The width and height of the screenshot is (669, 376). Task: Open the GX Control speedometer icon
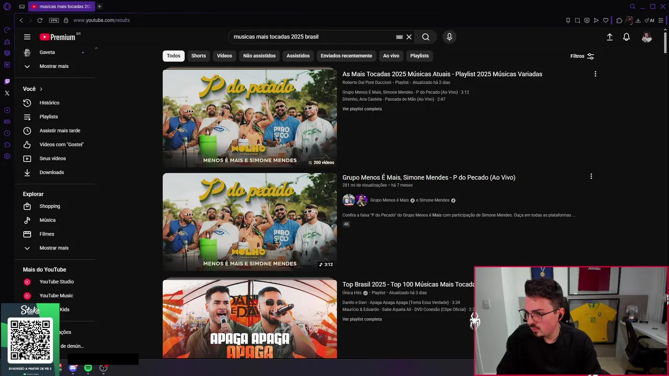tap(7, 30)
